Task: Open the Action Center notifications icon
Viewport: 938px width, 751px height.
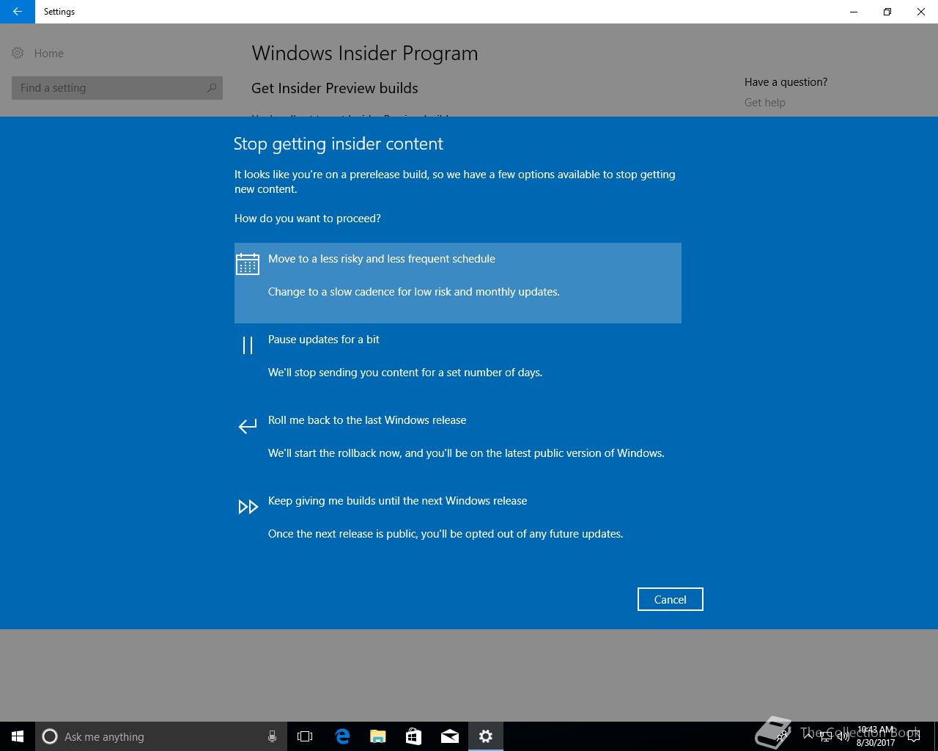Action: pos(913,736)
